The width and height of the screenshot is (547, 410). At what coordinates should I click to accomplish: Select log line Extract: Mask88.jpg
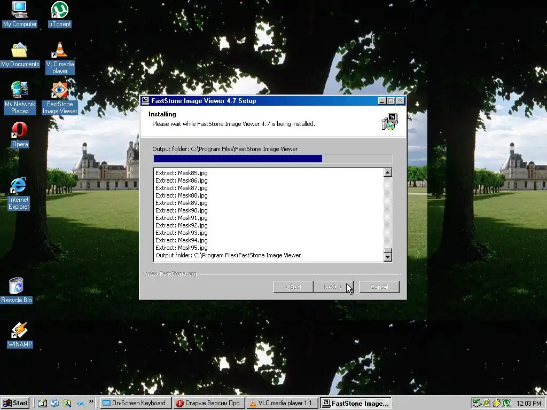coord(182,195)
